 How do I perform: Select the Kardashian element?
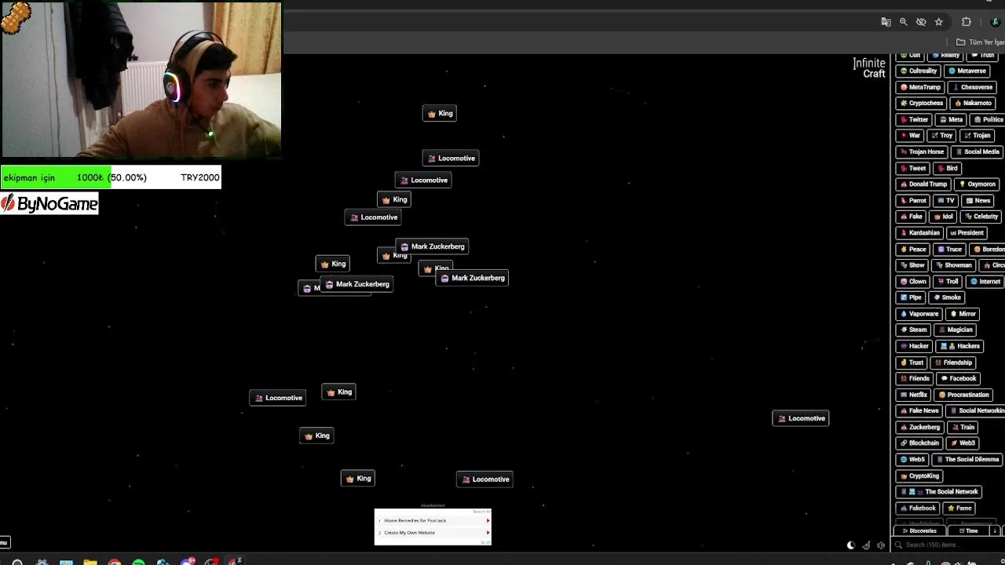click(920, 233)
